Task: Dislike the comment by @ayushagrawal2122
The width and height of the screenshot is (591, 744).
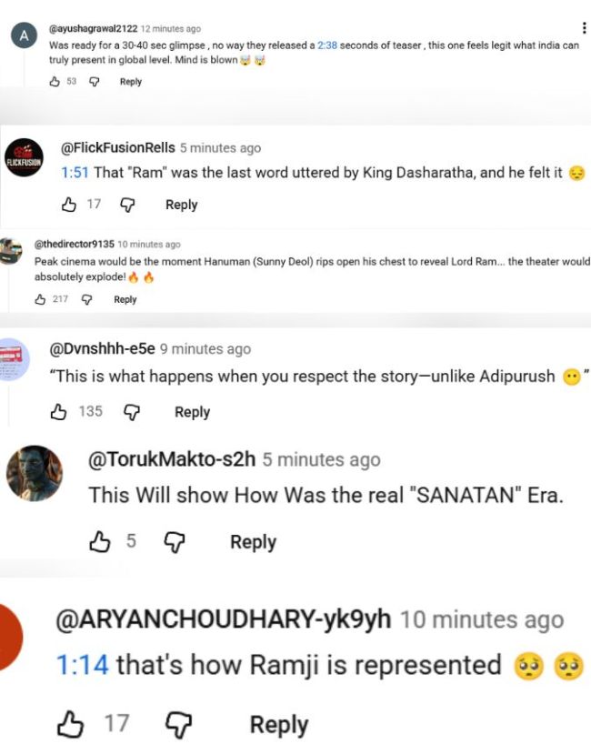Action: pos(94,82)
